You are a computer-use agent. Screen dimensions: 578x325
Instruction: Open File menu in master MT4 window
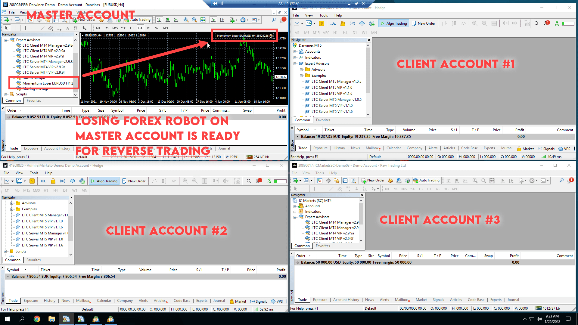12,12
